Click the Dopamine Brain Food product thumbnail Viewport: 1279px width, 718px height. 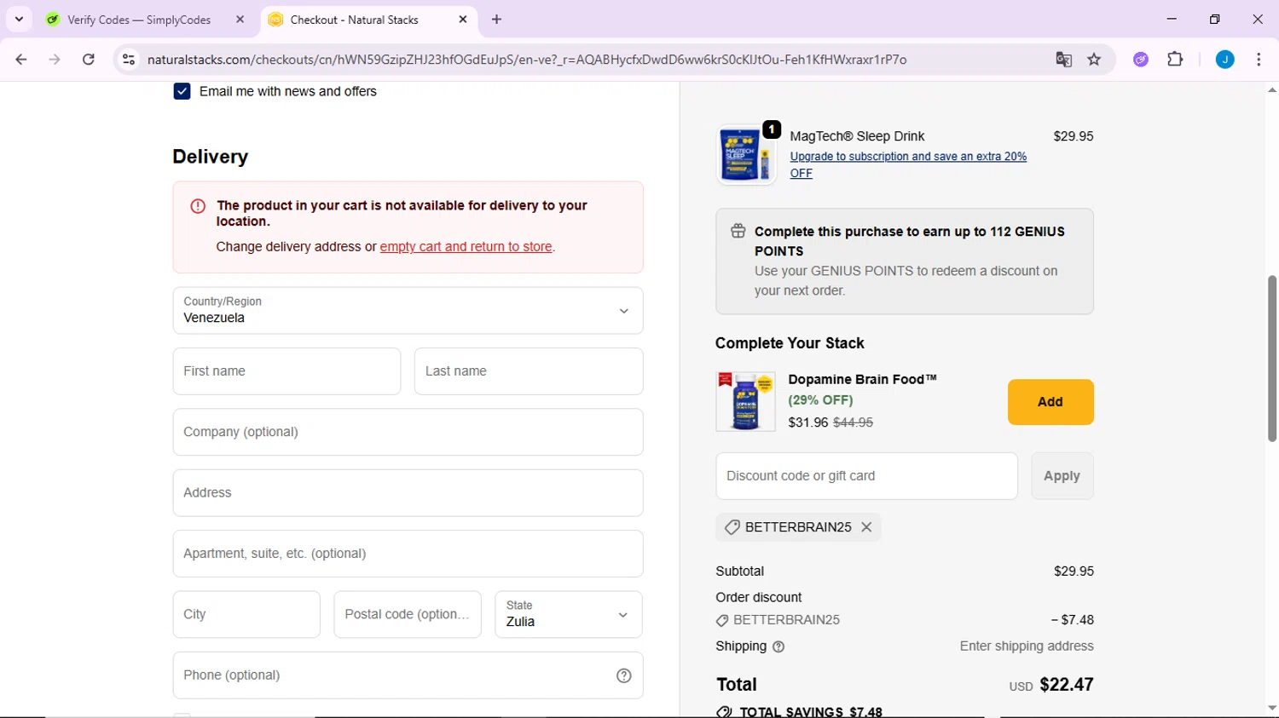pyautogui.click(x=746, y=401)
